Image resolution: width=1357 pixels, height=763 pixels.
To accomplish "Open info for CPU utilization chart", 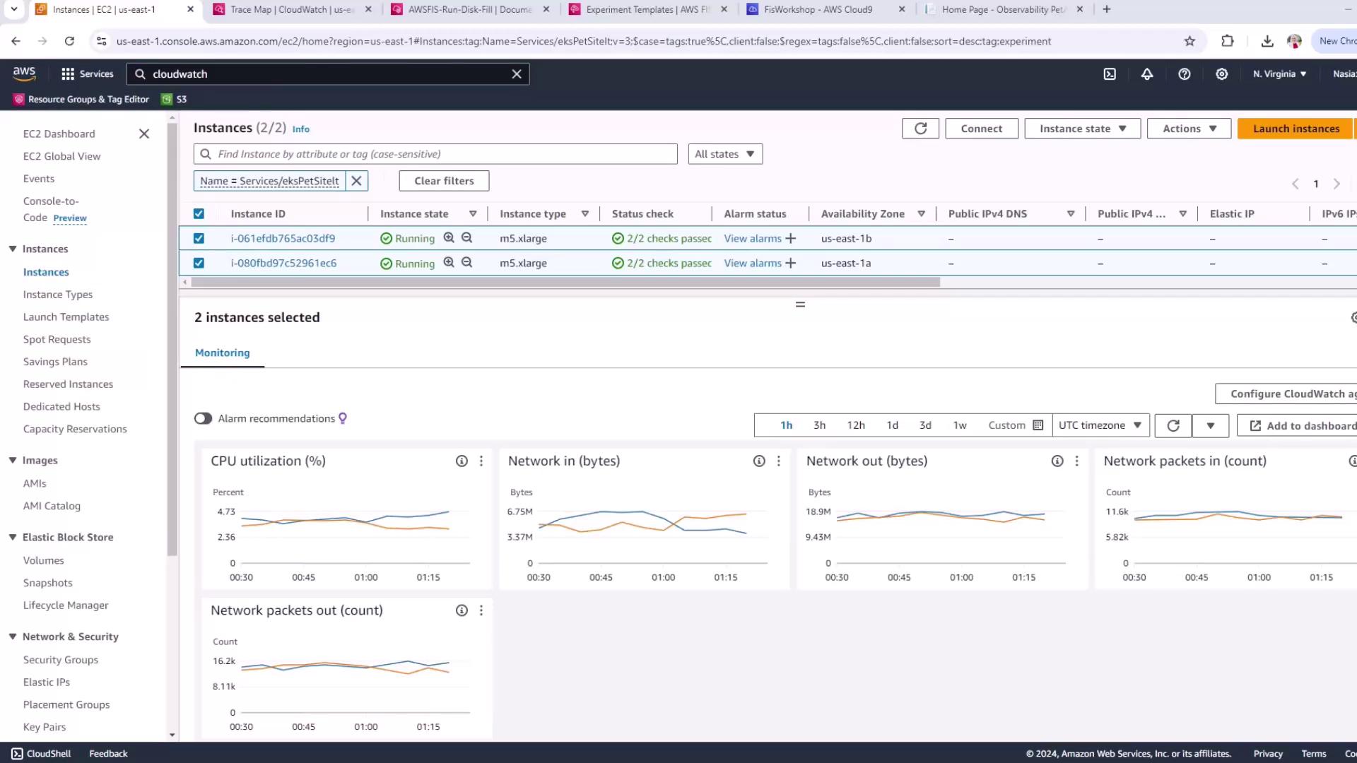I will coord(462,461).
